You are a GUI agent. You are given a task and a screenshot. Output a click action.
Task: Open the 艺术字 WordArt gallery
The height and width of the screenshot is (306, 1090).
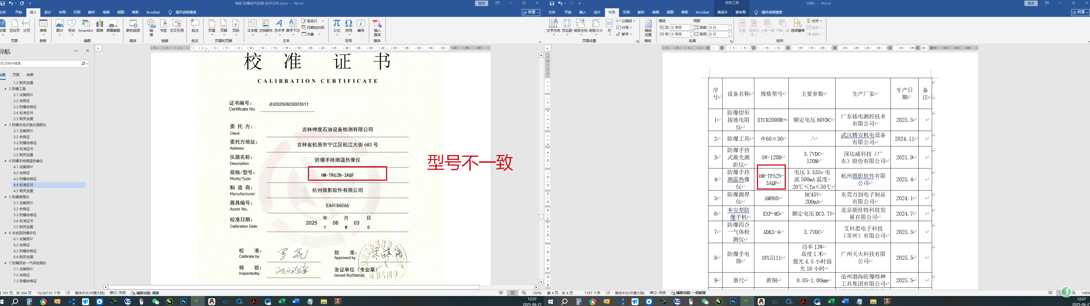pos(279,27)
